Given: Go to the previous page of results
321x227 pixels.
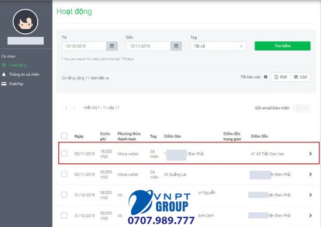Looking at the screenshot, I should point(66,108).
